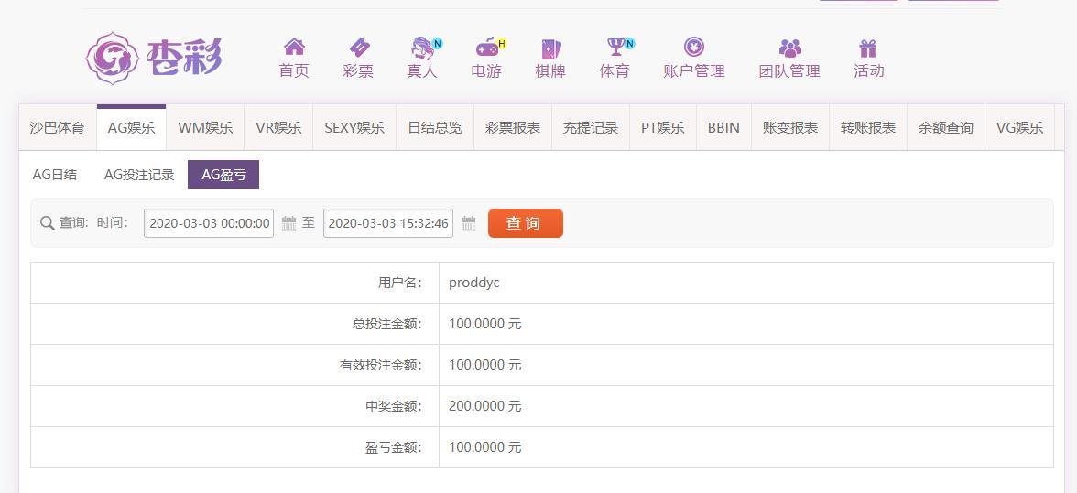Select the AG盈亏 sub-tab

click(x=223, y=175)
